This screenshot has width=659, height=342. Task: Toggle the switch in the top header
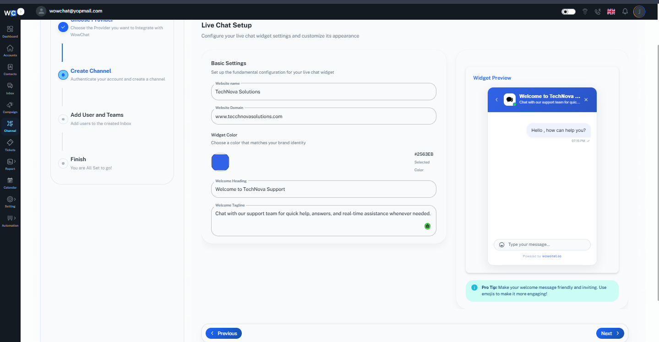568,11
